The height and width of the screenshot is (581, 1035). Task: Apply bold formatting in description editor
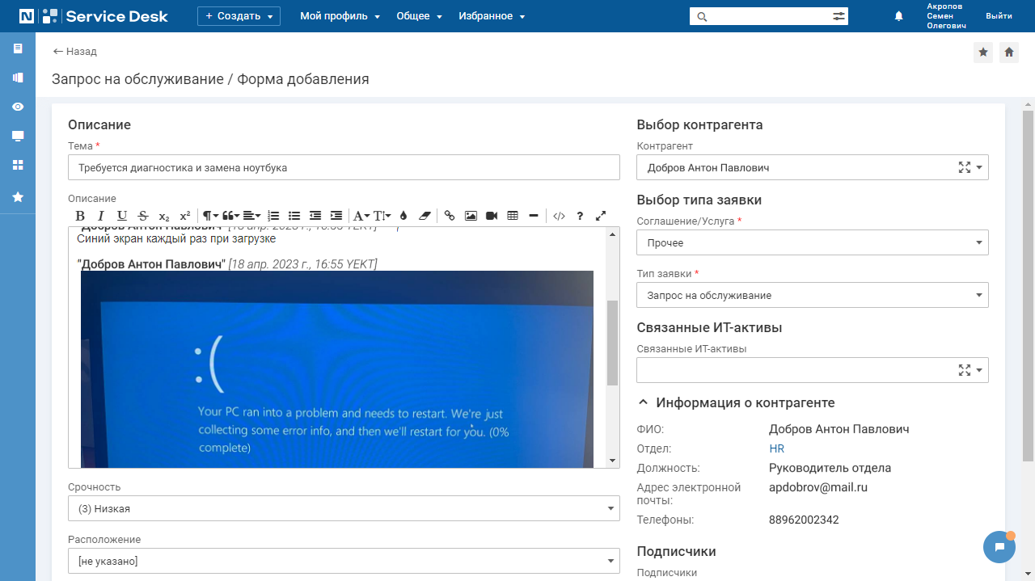[80, 216]
